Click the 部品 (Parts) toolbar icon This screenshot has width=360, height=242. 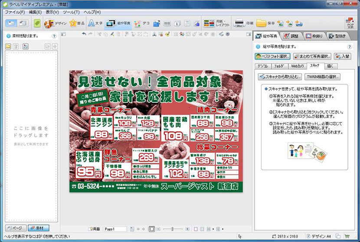[76, 23]
